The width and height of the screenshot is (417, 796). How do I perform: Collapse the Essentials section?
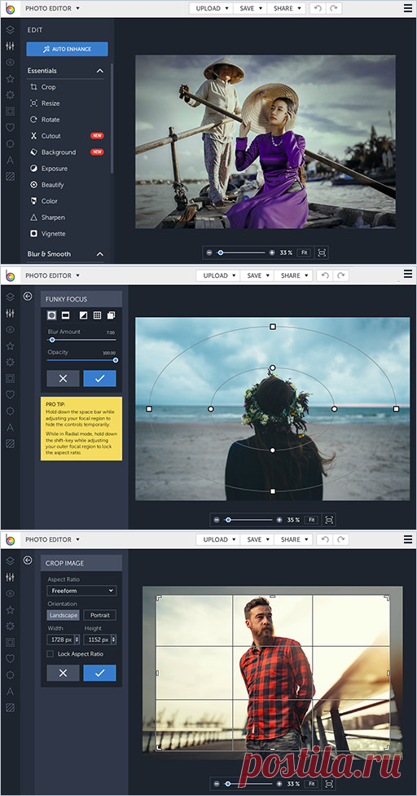coord(100,71)
